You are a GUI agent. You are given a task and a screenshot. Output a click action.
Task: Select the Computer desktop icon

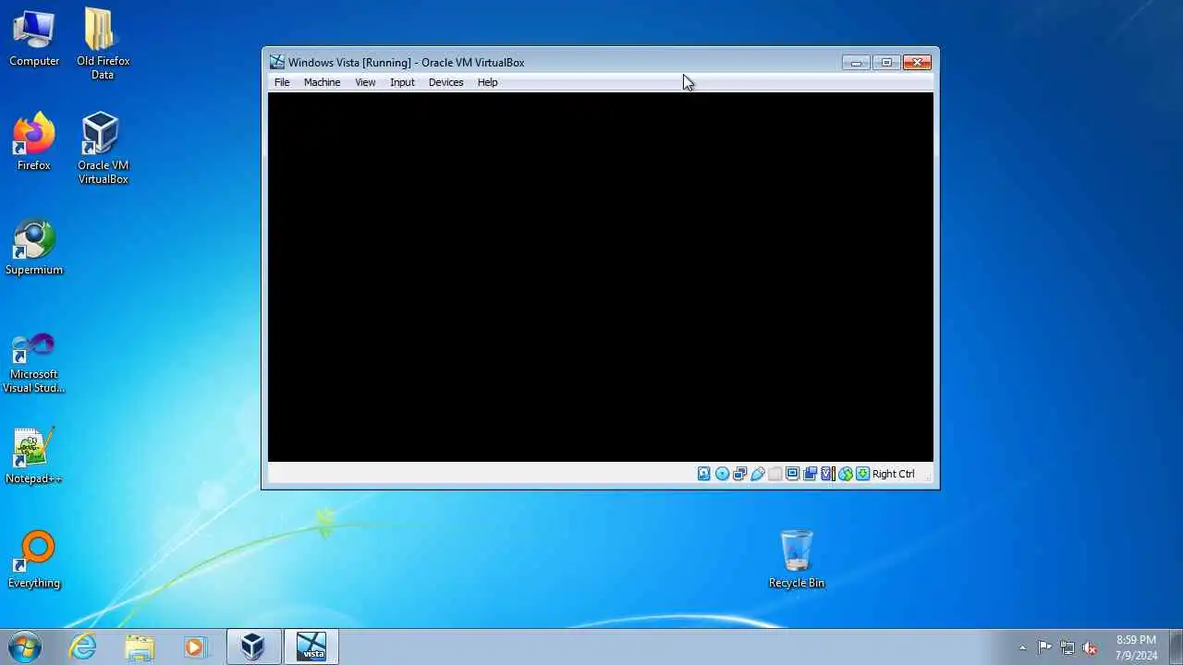(x=34, y=38)
